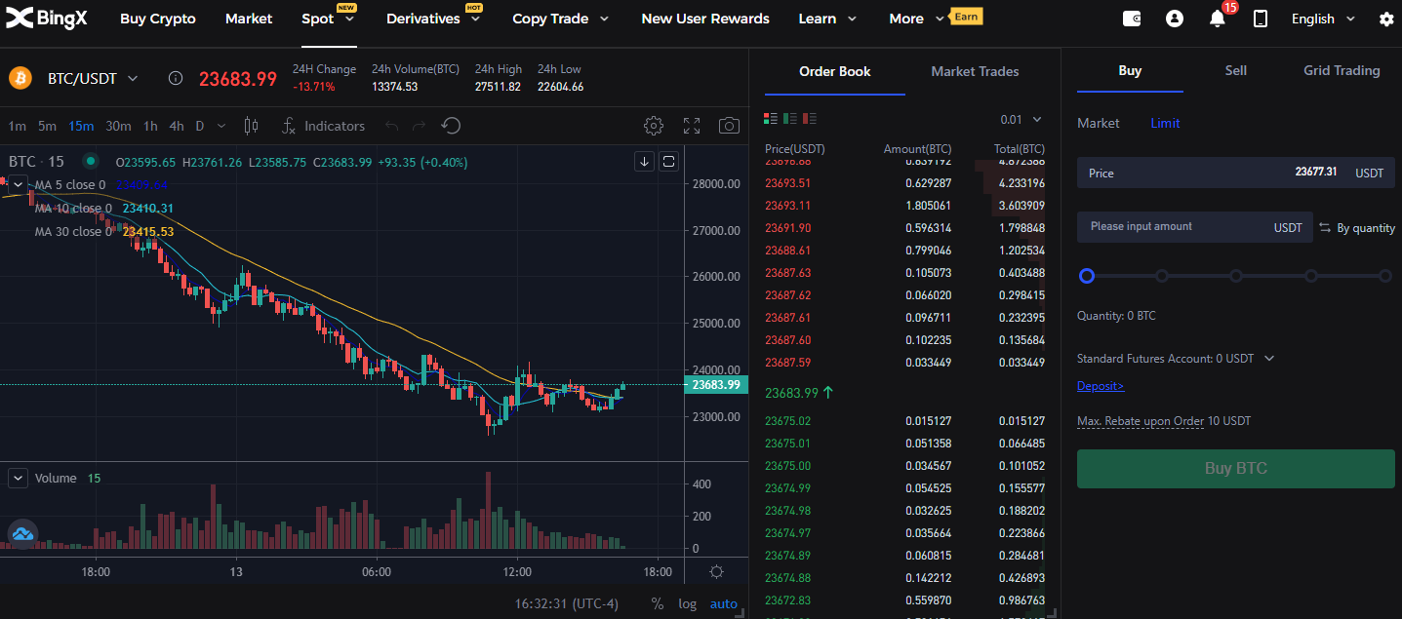Expand Standard Futures Account selector
This screenshot has height=619, width=1402.
click(x=1269, y=359)
